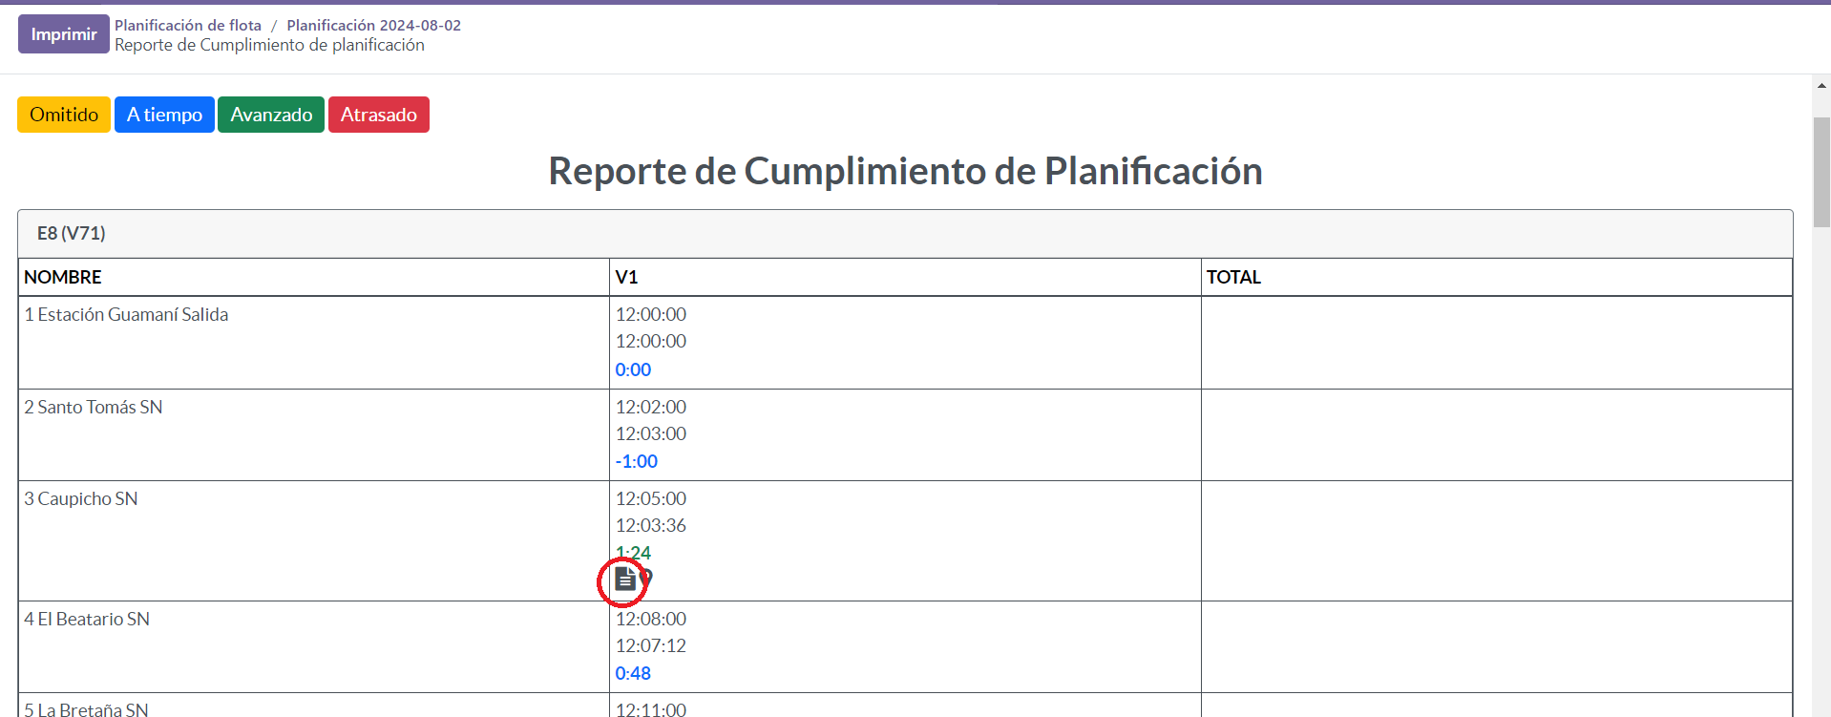The width and height of the screenshot is (1831, 717).
Task: Click the vertical scrollbar thumb
Action: [x=1821, y=172]
